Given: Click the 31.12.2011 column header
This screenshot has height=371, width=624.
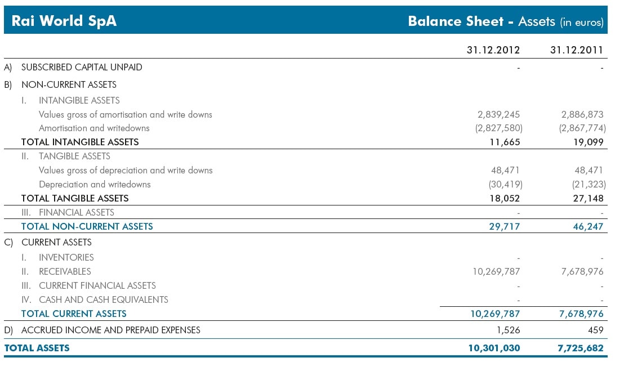Looking at the screenshot, I should click(577, 50).
